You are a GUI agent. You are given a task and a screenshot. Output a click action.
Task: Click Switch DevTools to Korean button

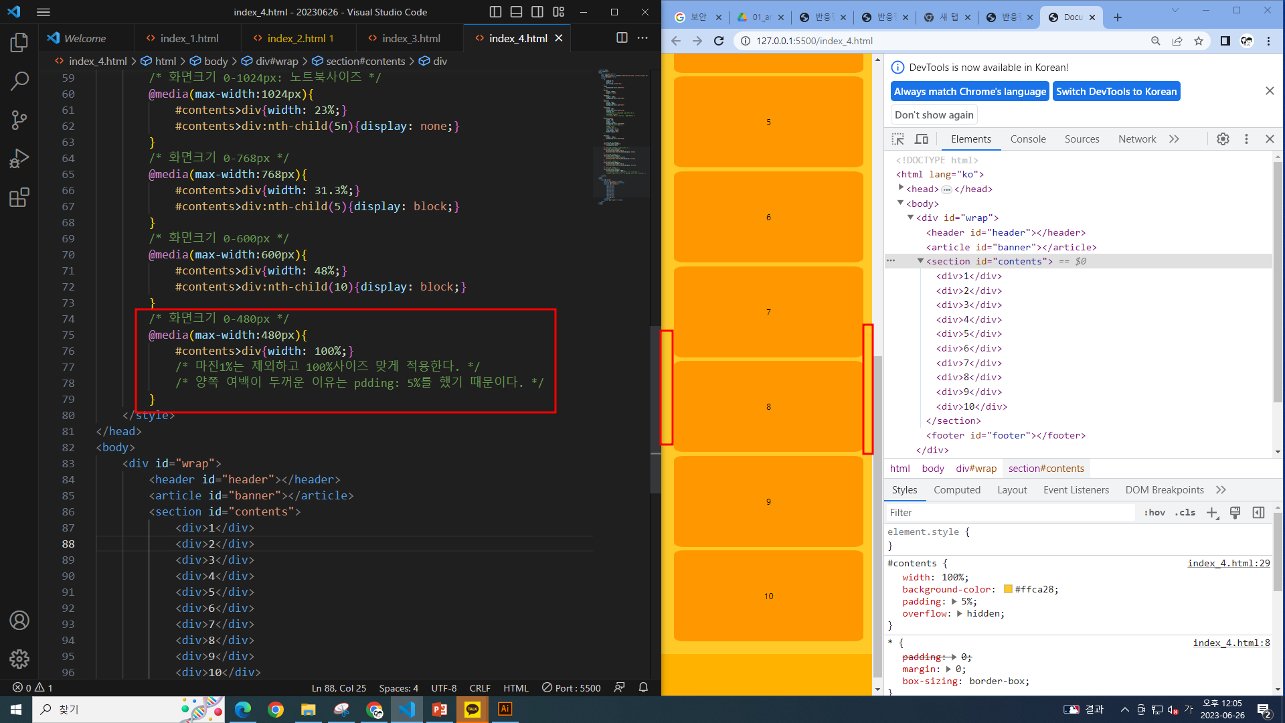[x=1116, y=92]
